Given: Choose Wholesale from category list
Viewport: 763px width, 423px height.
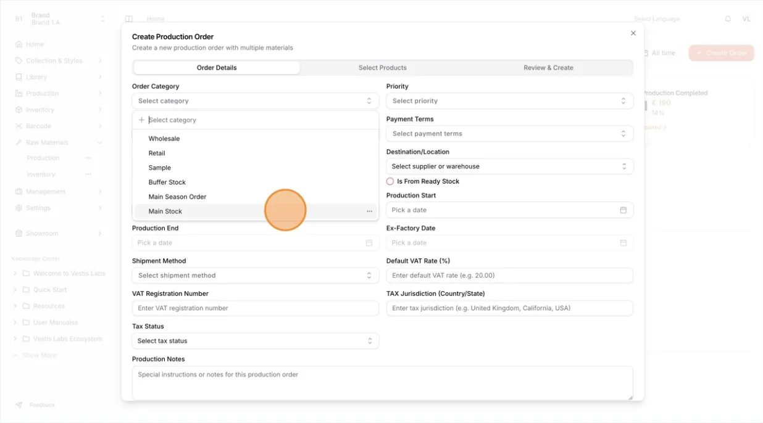Looking at the screenshot, I should point(256,139).
